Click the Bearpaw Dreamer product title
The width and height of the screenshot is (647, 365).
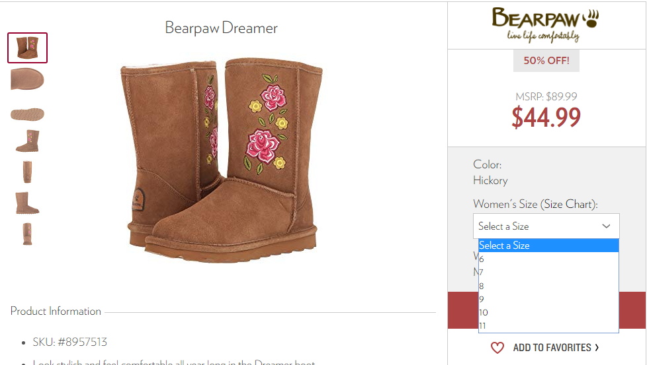coord(221,28)
